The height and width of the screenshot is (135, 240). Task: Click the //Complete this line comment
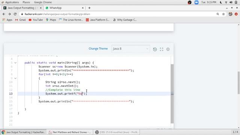tap(63, 90)
